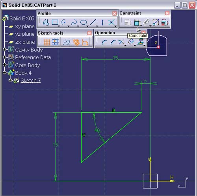The width and height of the screenshot is (197, 196).
Task: Select zx plane in the tree
Action: 25,42
